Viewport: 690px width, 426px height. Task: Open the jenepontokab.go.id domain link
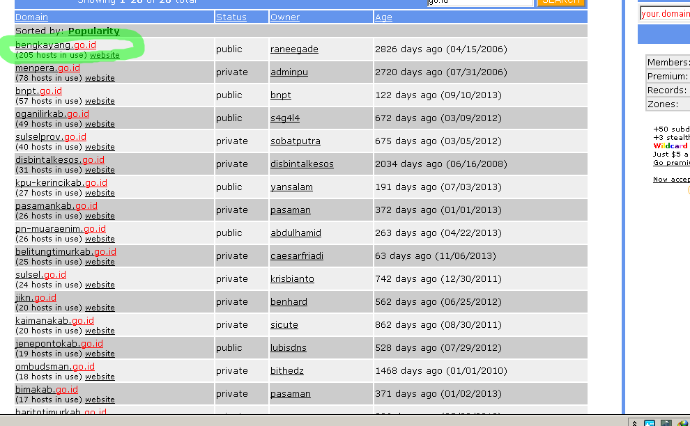(x=59, y=343)
